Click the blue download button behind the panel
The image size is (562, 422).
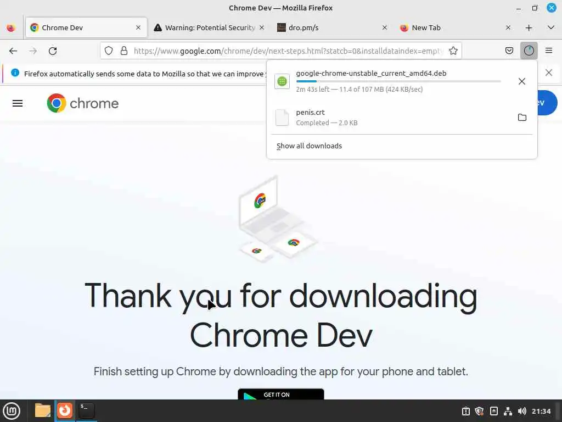tap(547, 103)
